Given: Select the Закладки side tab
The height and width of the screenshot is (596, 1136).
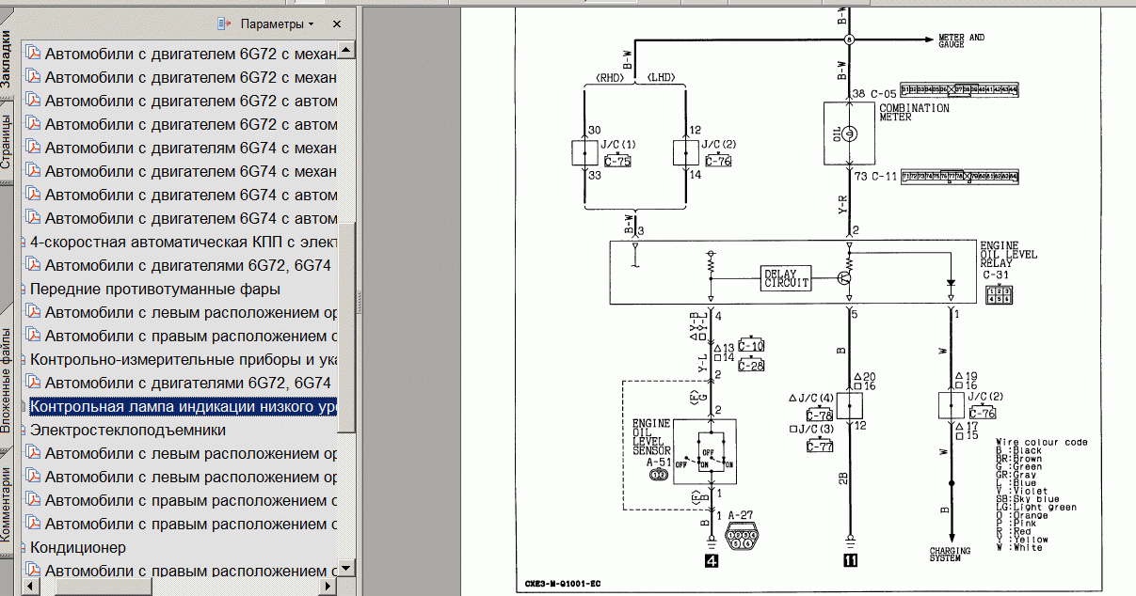Looking at the screenshot, I should (7, 58).
